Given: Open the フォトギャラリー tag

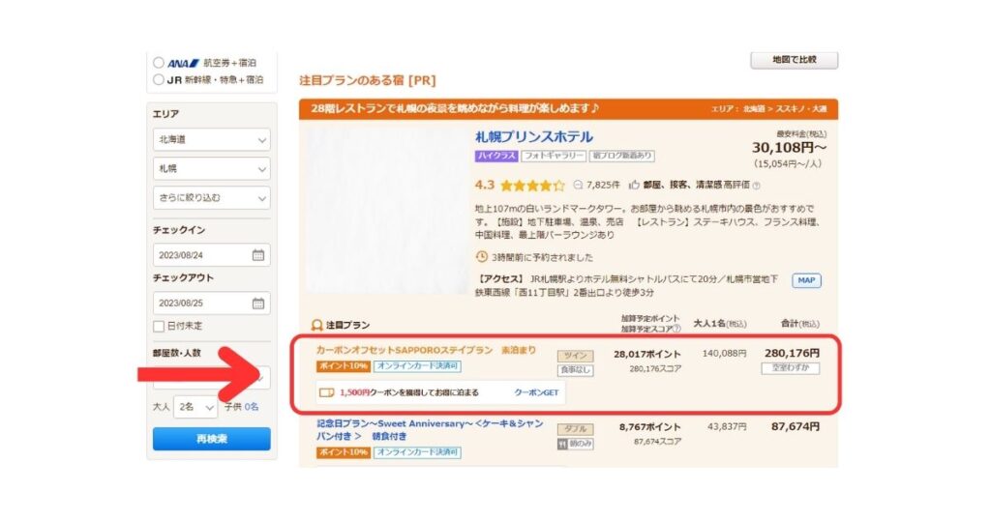Looking at the screenshot, I should point(553,156).
